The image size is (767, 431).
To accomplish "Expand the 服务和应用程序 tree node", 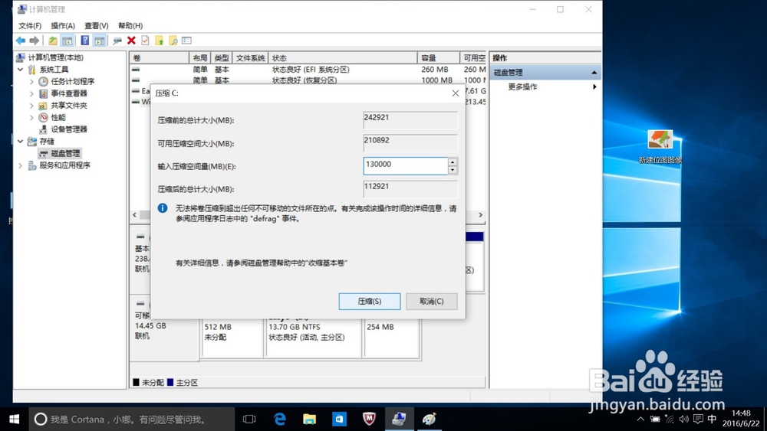I will point(21,165).
